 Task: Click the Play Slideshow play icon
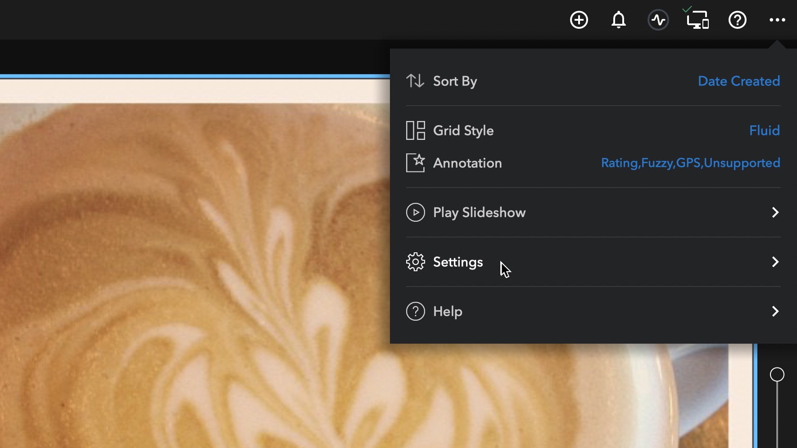click(x=415, y=212)
